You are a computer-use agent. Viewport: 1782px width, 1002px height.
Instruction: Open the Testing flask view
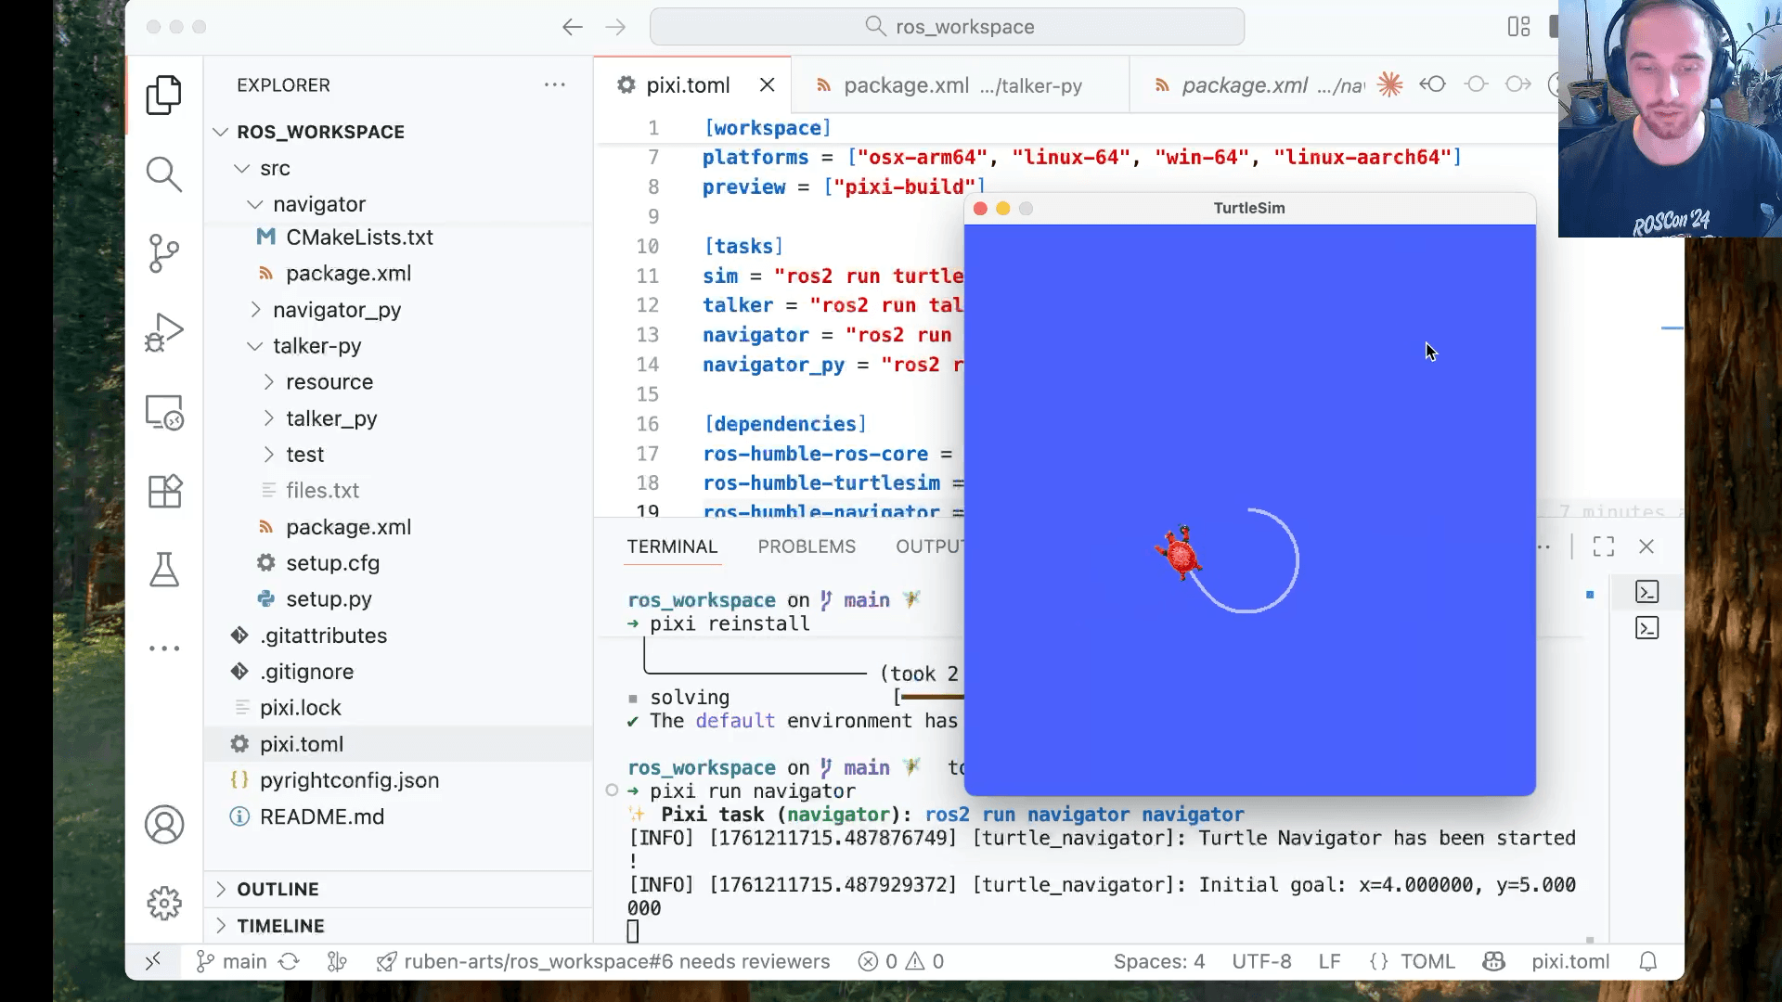click(x=164, y=570)
